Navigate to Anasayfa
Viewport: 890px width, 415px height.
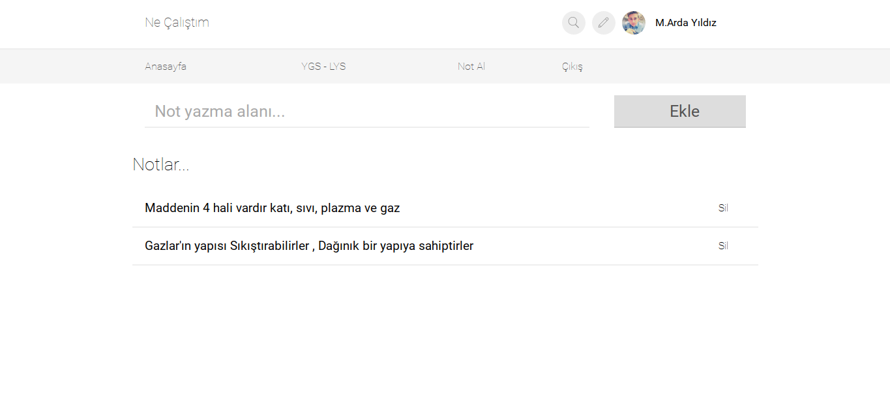click(166, 66)
